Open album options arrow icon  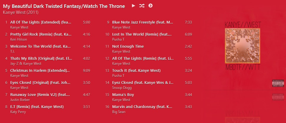[150, 6]
